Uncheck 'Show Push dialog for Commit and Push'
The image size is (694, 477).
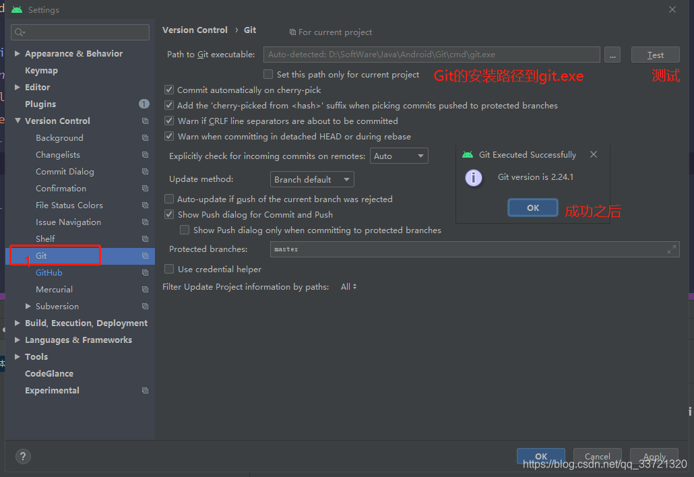[168, 215]
